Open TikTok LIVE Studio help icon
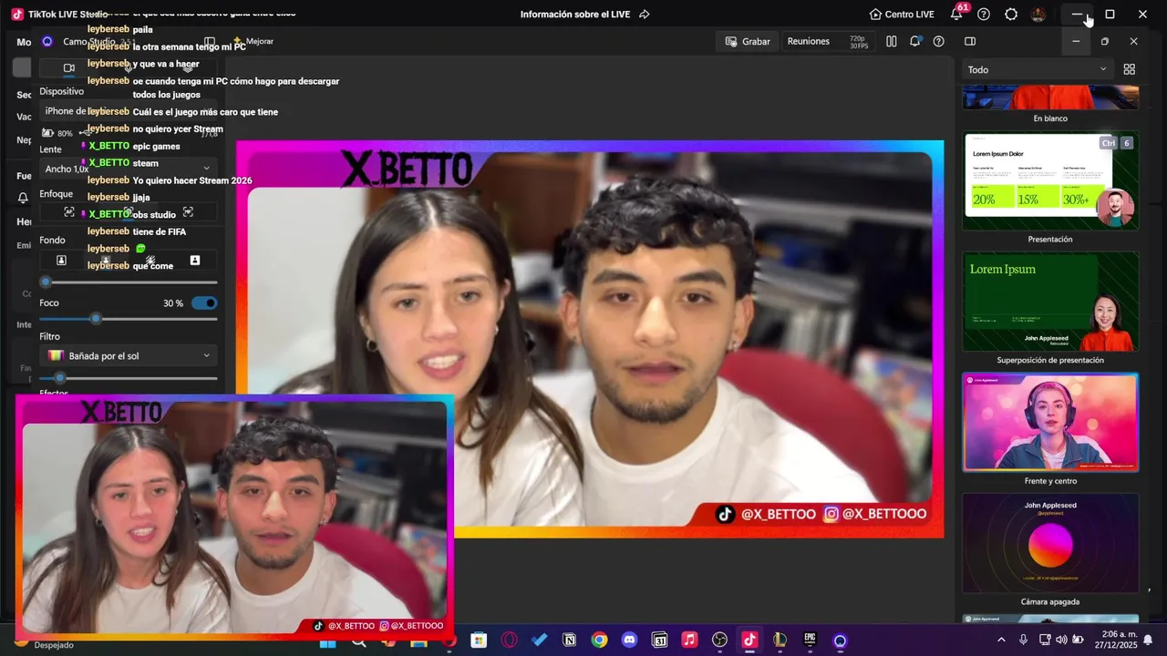 pyautogui.click(x=984, y=14)
